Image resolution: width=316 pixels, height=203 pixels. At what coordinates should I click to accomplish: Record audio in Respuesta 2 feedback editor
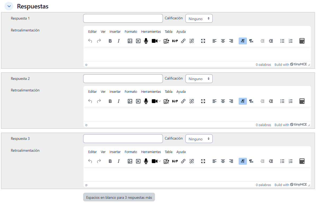point(146,101)
